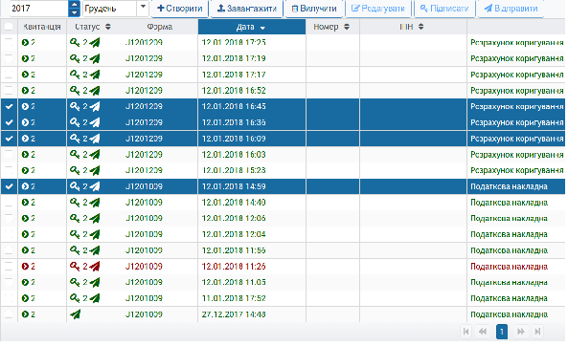Image resolution: width=568 pixels, height=346 pixels.
Task: Select page 1 in the pager
Action: tap(502, 331)
